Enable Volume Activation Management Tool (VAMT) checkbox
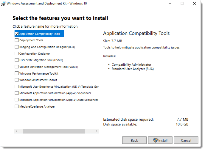 pos(17,67)
